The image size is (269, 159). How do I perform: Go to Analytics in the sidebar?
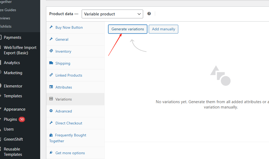[12, 63]
